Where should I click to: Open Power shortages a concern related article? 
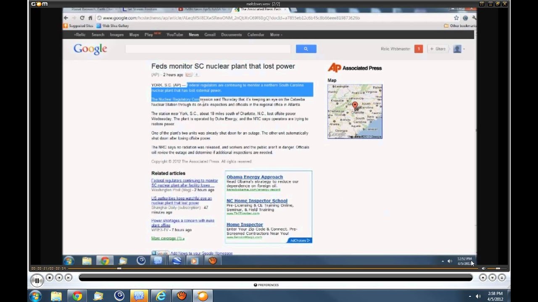(x=183, y=223)
